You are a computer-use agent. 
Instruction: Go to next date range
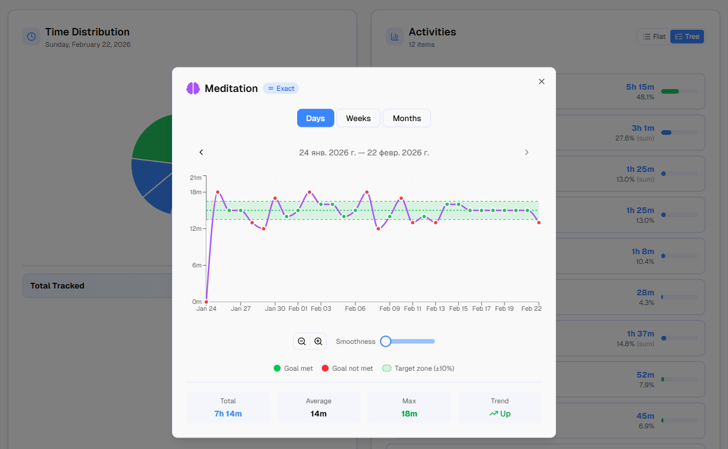point(526,153)
